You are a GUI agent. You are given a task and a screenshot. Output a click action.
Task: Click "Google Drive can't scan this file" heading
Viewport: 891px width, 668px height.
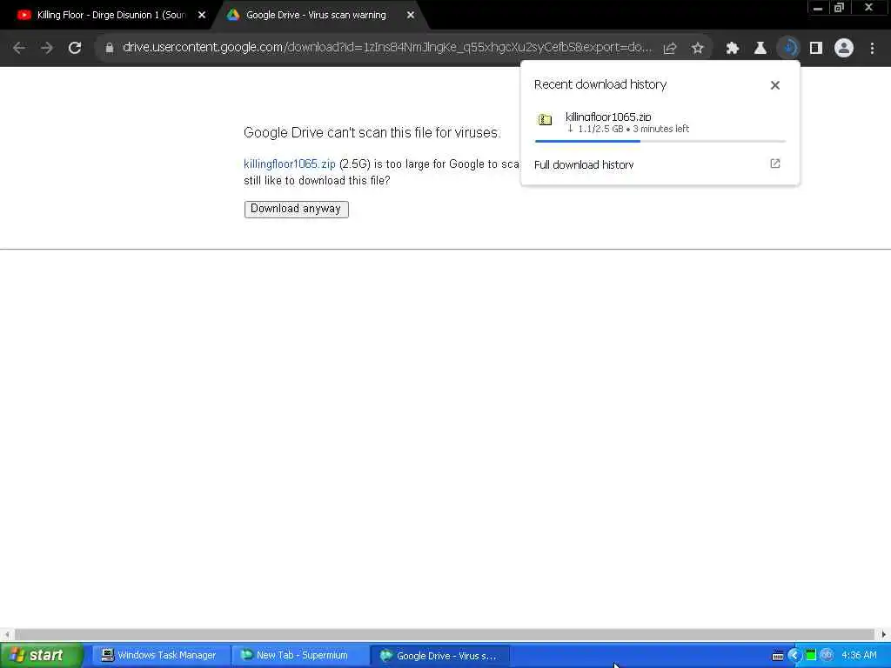pos(372,133)
